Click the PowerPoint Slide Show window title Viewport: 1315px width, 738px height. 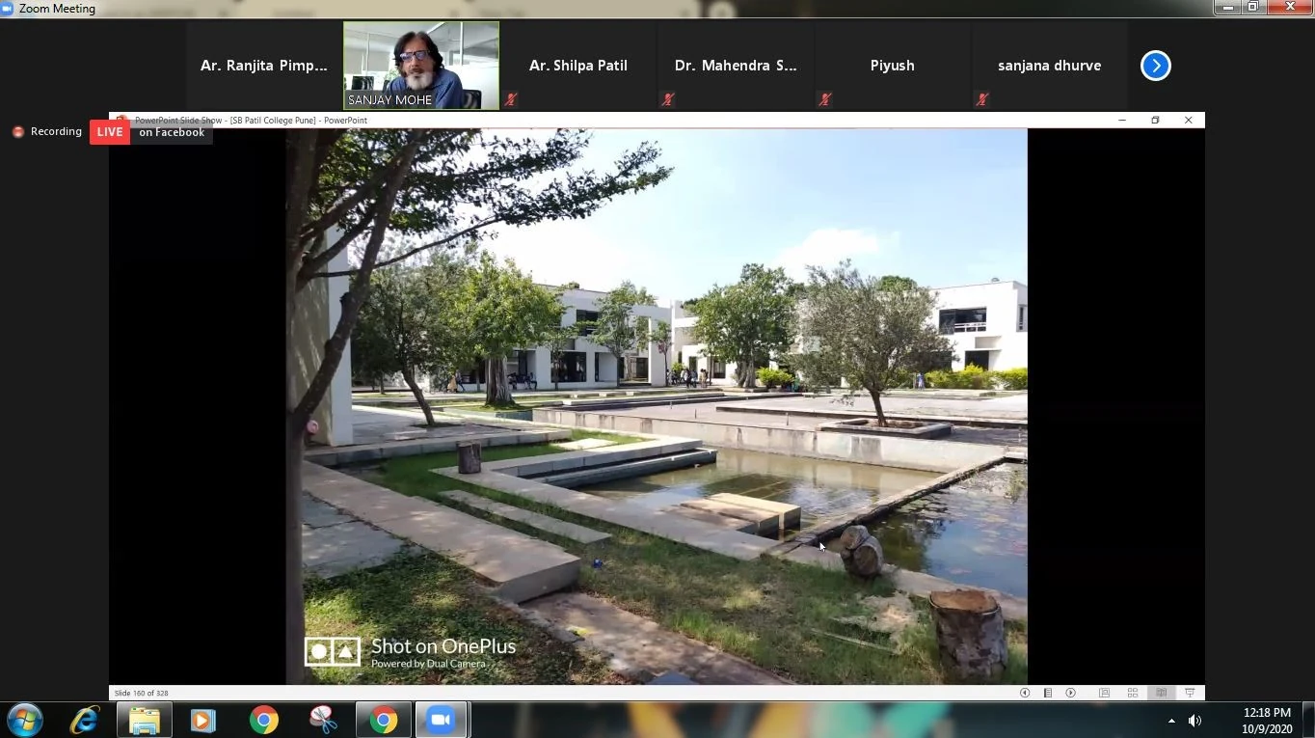[x=251, y=121]
